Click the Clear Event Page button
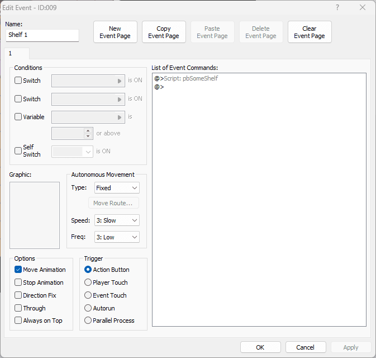This screenshot has width=376, height=358. point(310,32)
